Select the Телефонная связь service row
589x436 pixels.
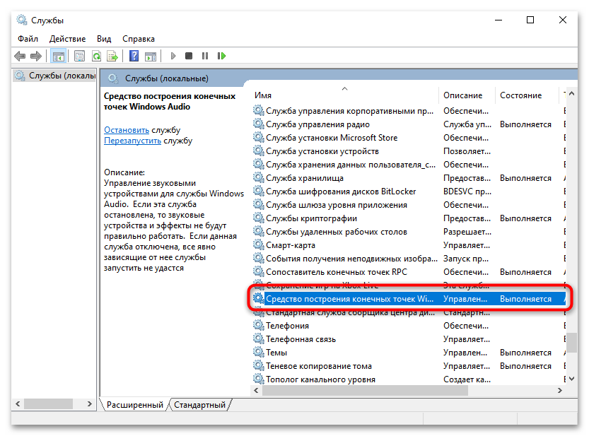(x=409, y=339)
